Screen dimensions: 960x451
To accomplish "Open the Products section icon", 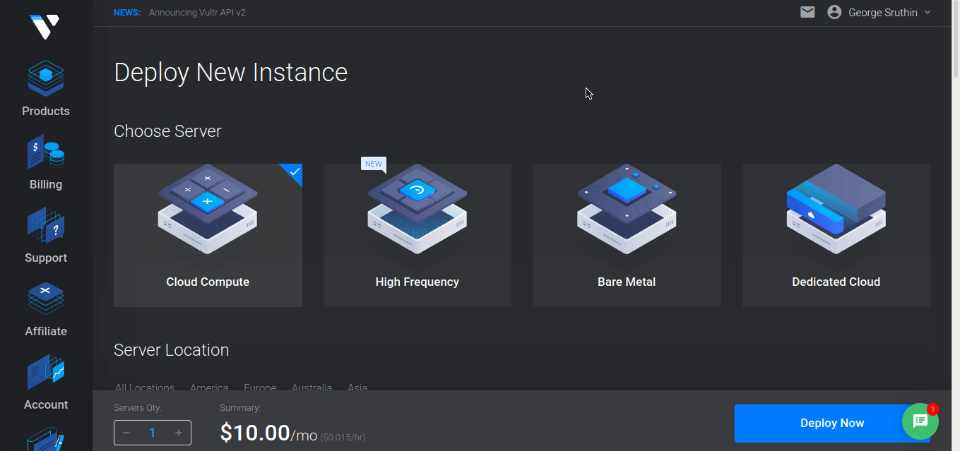I will click(x=46, y=79).
